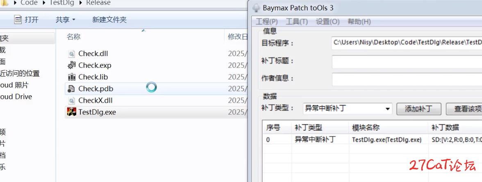The width and height of the screenshot is (482, 182).
Task: Open the 设置(O) menu
Action: point(327,22)
